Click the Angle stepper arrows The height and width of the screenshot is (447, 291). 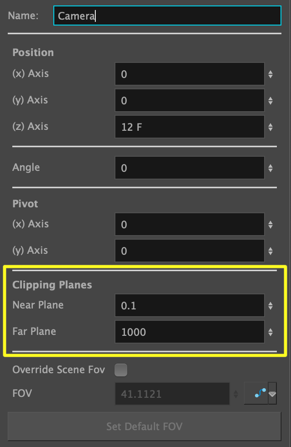point(270,169)
